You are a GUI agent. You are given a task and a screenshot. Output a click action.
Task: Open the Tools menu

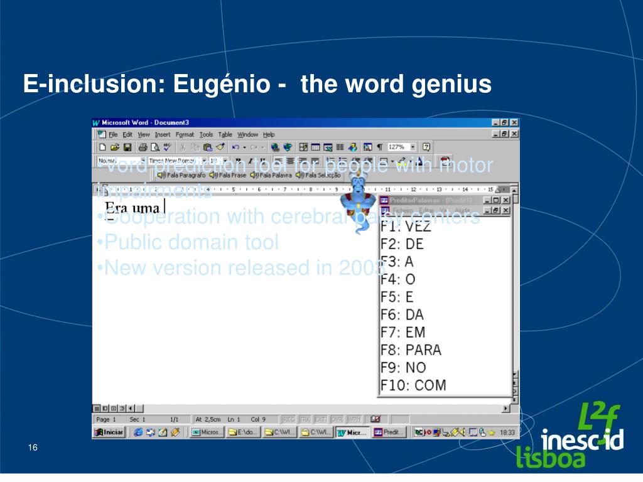206,134
